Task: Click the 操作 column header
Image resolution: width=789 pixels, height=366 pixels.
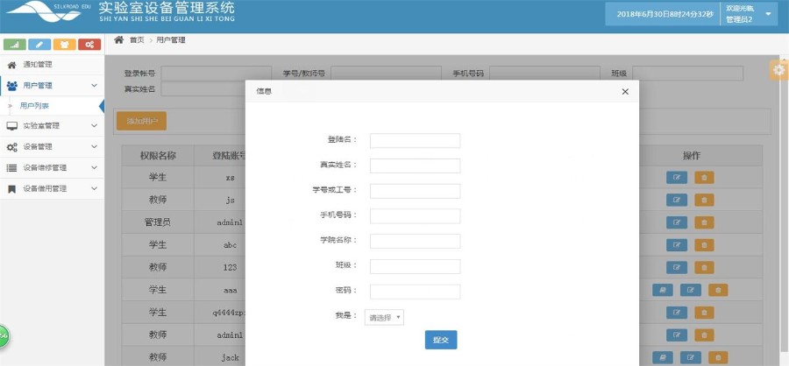Action: [692, 156]
